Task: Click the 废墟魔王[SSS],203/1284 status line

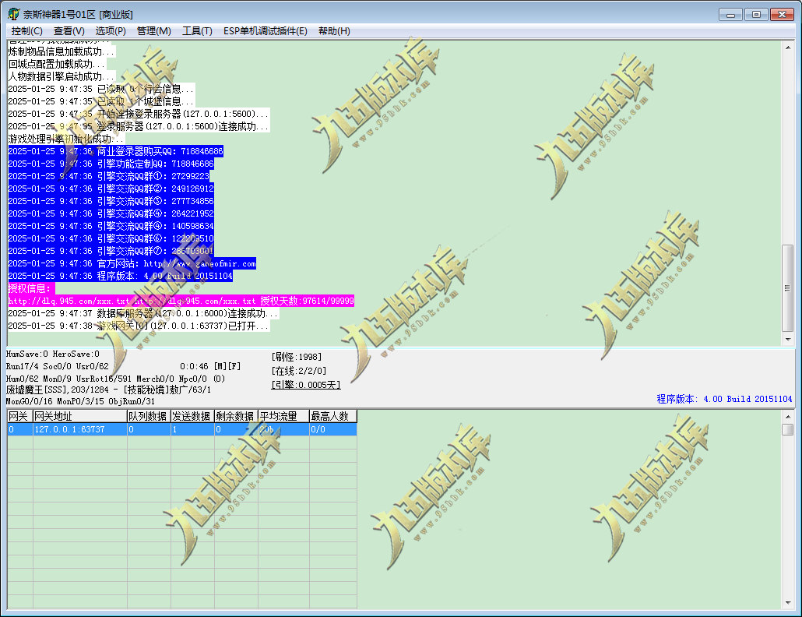Action: (x=108, y=390)
